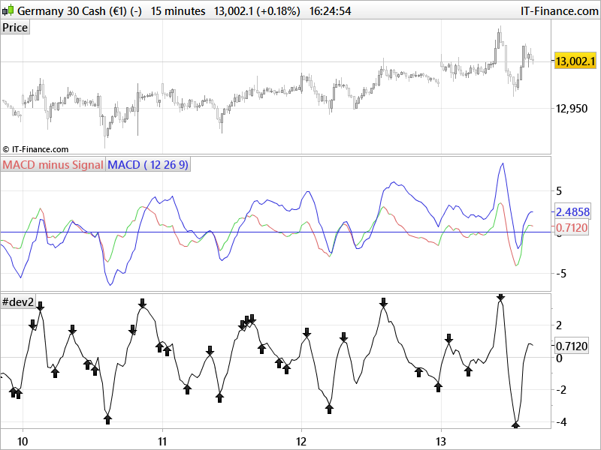The height and width of the screenshot is (450, 601).
Task: Click the date label 11 on time axis
Action: tap(162, 442)
